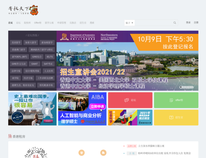206x158 pixels.
Task: Open the GMAT board
Action: point(35,64)
